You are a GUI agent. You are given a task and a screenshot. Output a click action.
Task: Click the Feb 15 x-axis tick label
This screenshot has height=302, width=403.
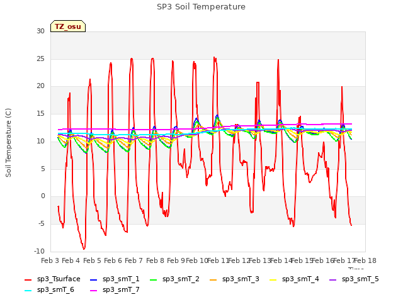[302, 260]
